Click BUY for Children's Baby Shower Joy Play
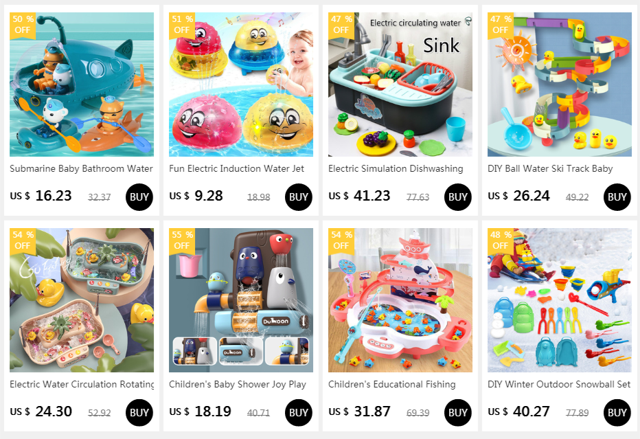This screenshot has width=640, height=439. 298,412
